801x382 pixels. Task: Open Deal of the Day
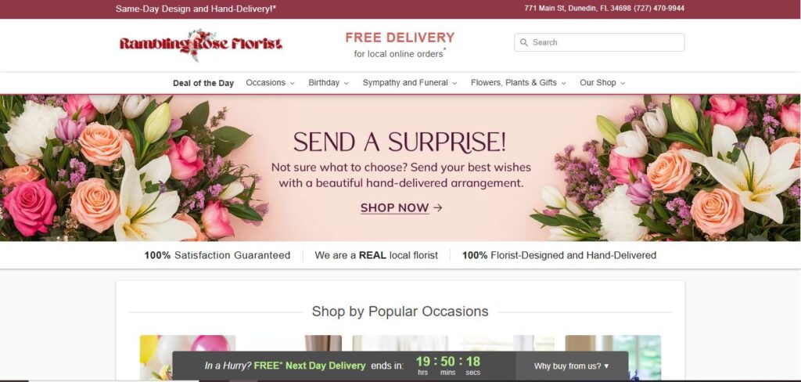(x=203, y=83)
